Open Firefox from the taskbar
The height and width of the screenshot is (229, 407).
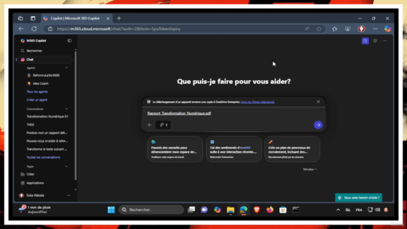click(x=270, y=210)
